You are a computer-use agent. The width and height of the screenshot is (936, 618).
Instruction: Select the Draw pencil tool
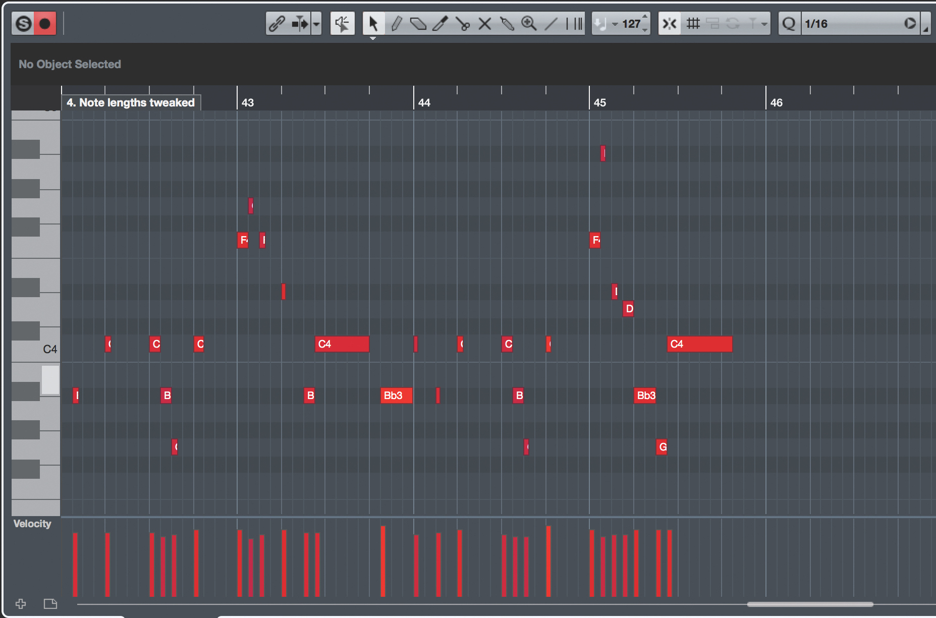(x=397, y=23)
